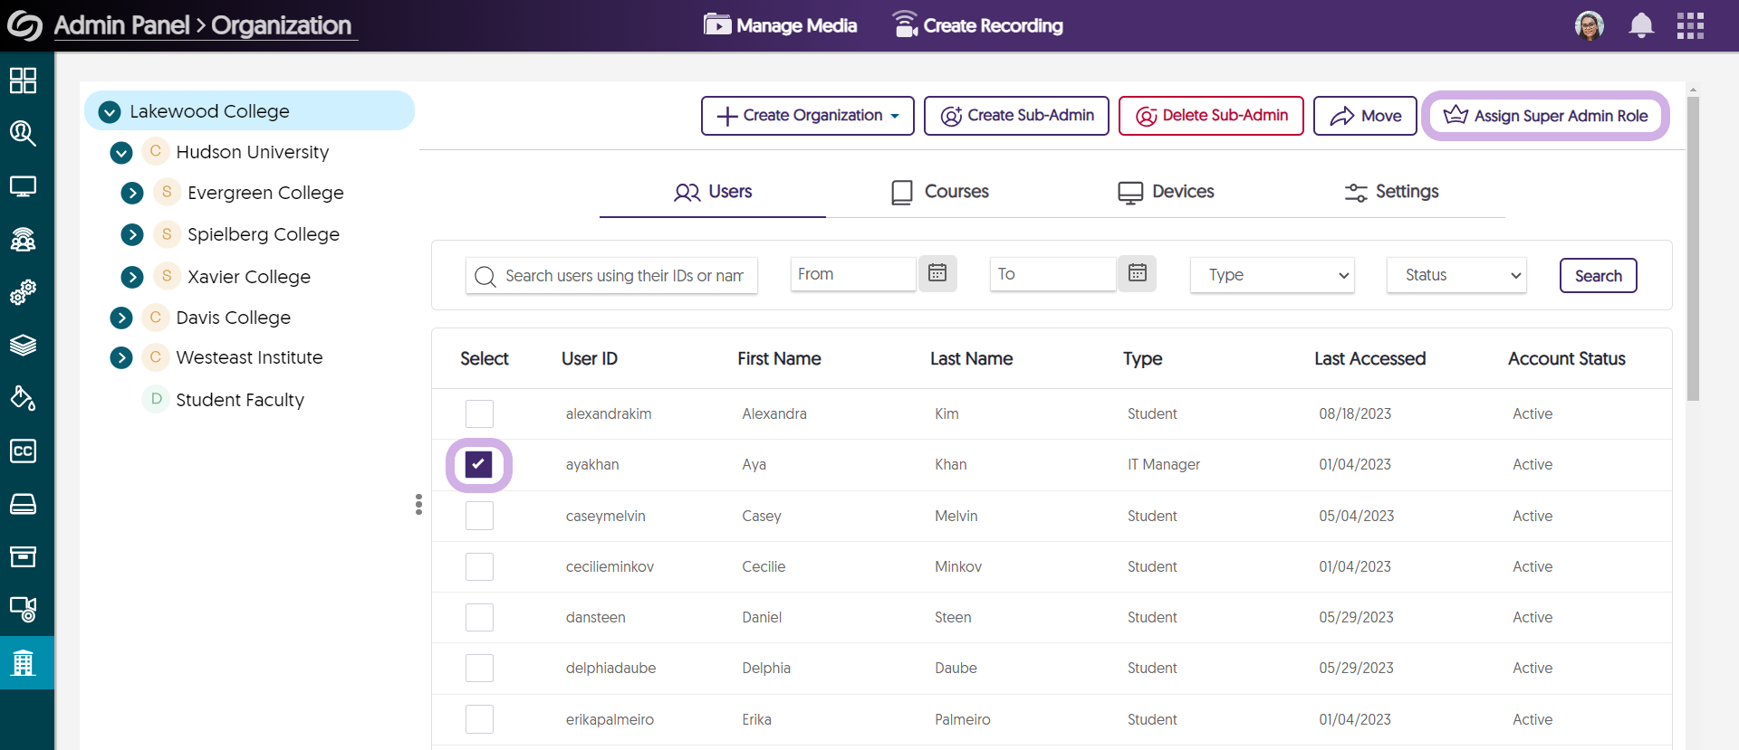Screen dimensions: 1739x750
Task: Switch to the Courses tab
Action: [x=939, y=192]
